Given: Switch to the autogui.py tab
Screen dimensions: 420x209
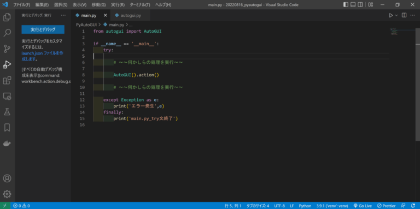Looking at the screenshot, I should (x=131, y=15).
